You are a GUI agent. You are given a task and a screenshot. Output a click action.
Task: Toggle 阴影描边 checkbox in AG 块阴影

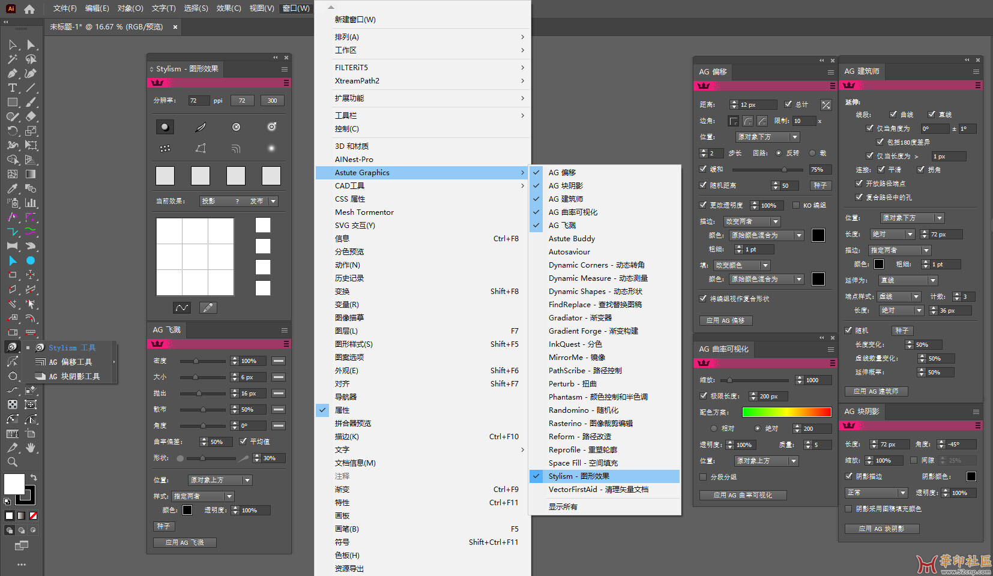tap(849, 476)
